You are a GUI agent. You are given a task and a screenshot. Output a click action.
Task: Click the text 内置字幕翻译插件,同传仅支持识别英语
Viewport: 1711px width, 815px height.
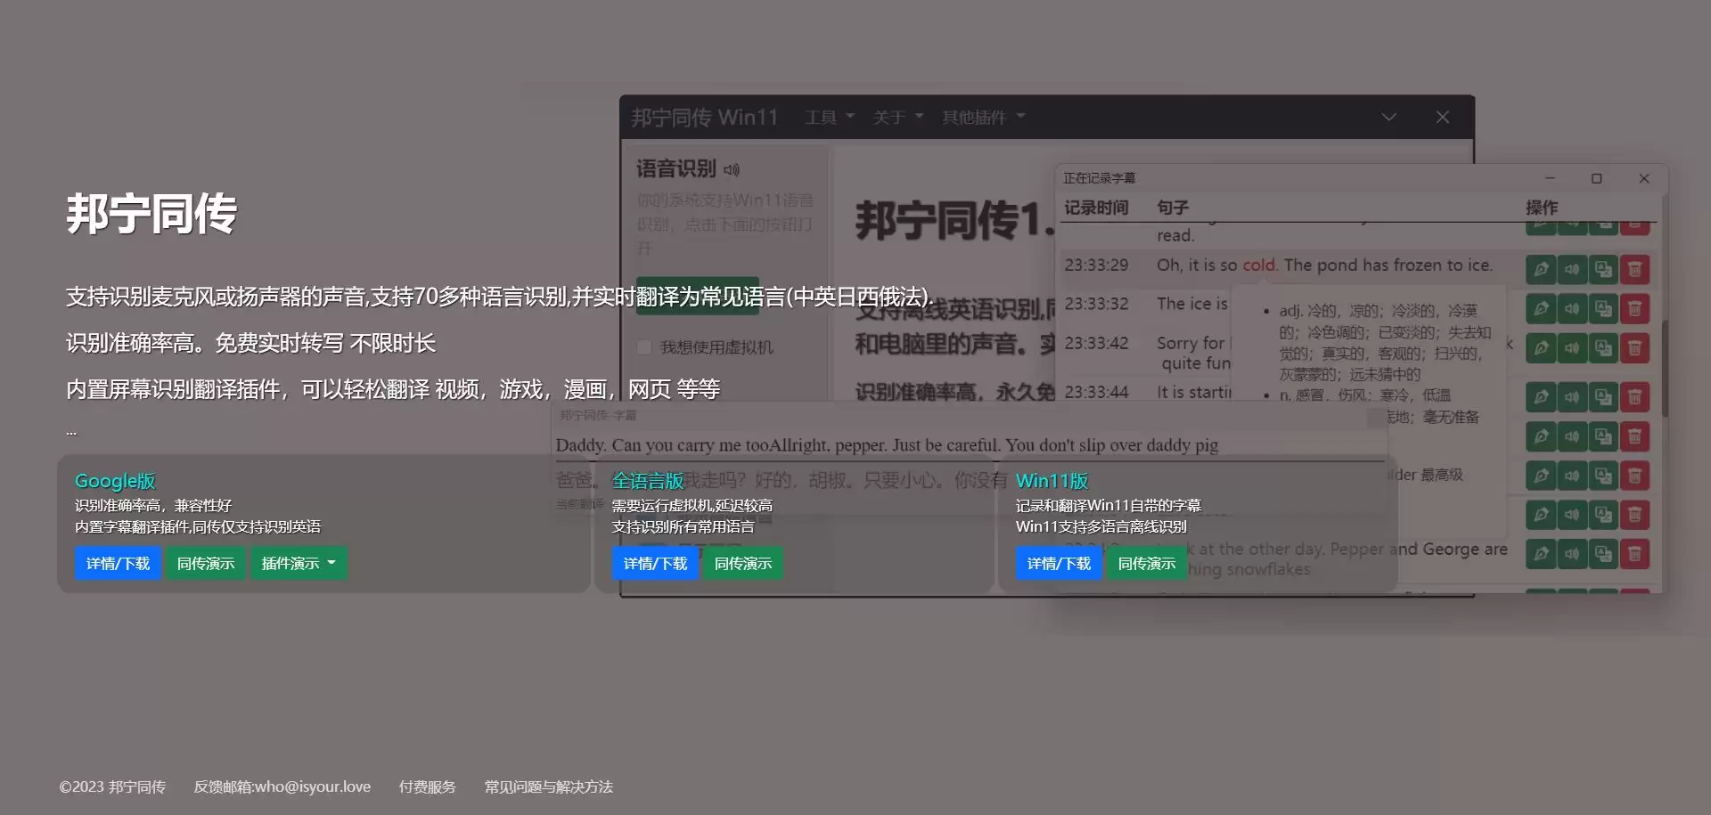point(198,526)
